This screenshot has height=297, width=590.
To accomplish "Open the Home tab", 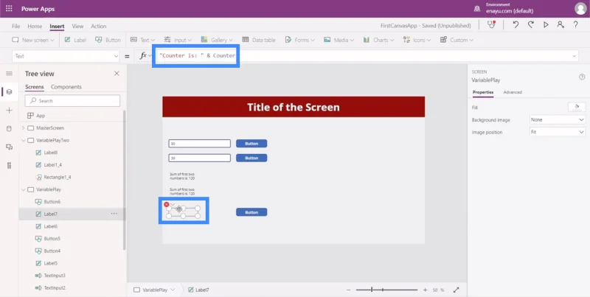I will 35,26.
